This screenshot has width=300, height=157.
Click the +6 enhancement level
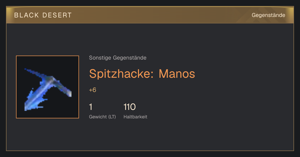point(92,90)
